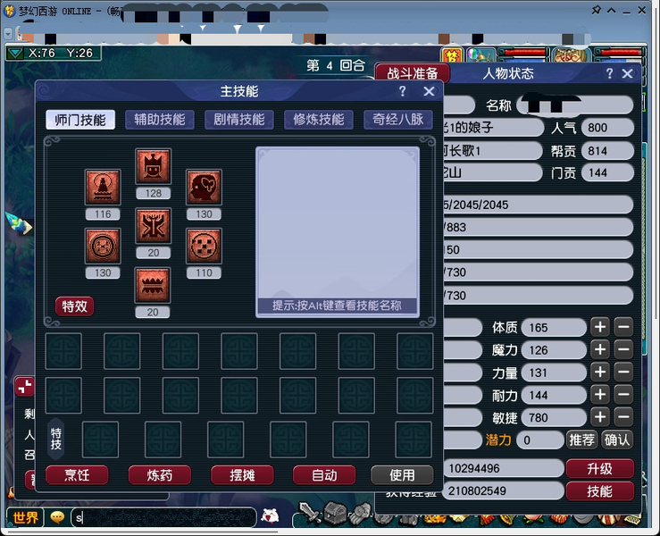Click the 人气 value 800
Image resolution: width=660 pixels, height=536 pixels.
(607, 128)
